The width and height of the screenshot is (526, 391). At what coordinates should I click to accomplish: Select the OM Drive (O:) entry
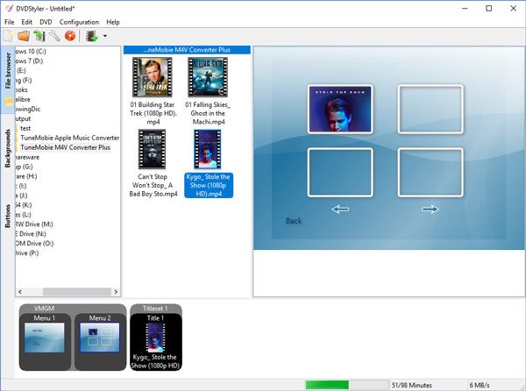(34, 244)
